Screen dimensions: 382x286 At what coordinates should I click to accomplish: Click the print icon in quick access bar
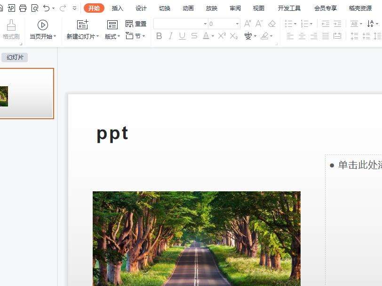coord(23,8)
